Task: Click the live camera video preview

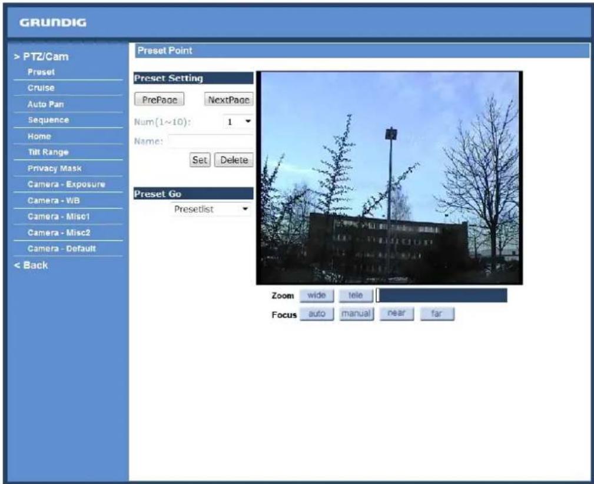Action: click(390, 178)
